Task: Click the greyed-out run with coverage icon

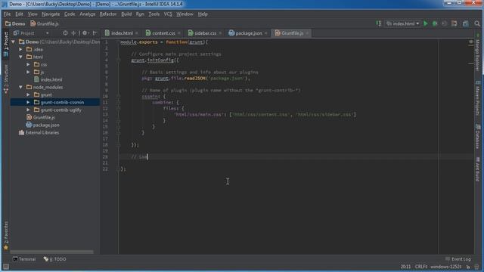Action: click(444, 23)
